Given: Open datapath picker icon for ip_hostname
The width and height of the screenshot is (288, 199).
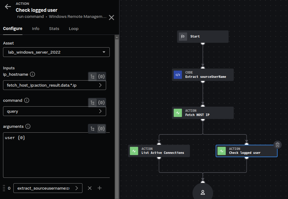Looking at the screenshot, I should (x=92, y=77).
